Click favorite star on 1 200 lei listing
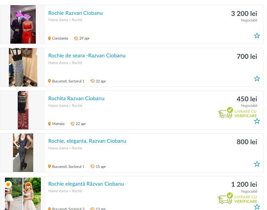This screenshot has width=267, height=210. (x=257, y=207)
